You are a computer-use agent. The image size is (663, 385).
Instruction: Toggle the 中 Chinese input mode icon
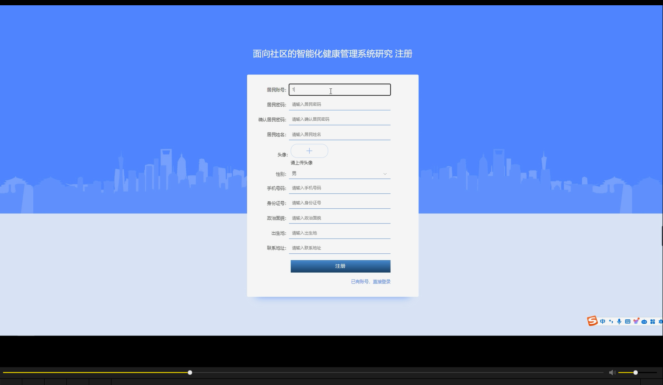pyautogui.click(x=603, y=322)
